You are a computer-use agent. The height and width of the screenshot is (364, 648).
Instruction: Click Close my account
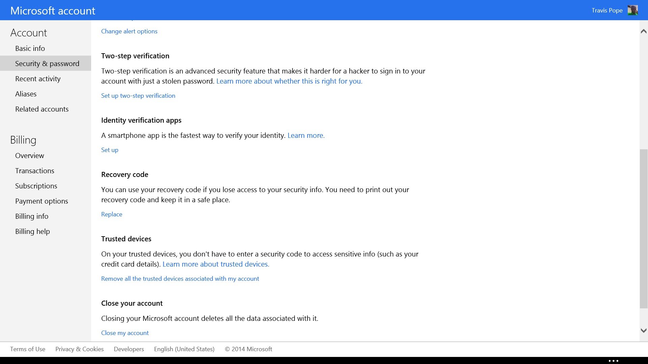[x=125, y=333]
